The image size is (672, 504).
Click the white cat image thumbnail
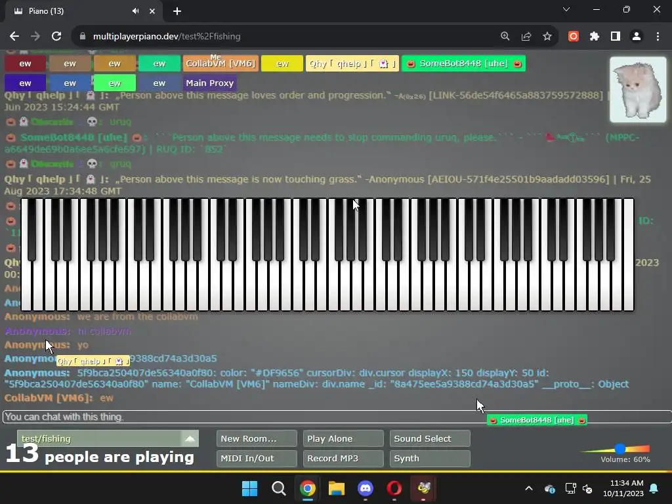point(638,89)
